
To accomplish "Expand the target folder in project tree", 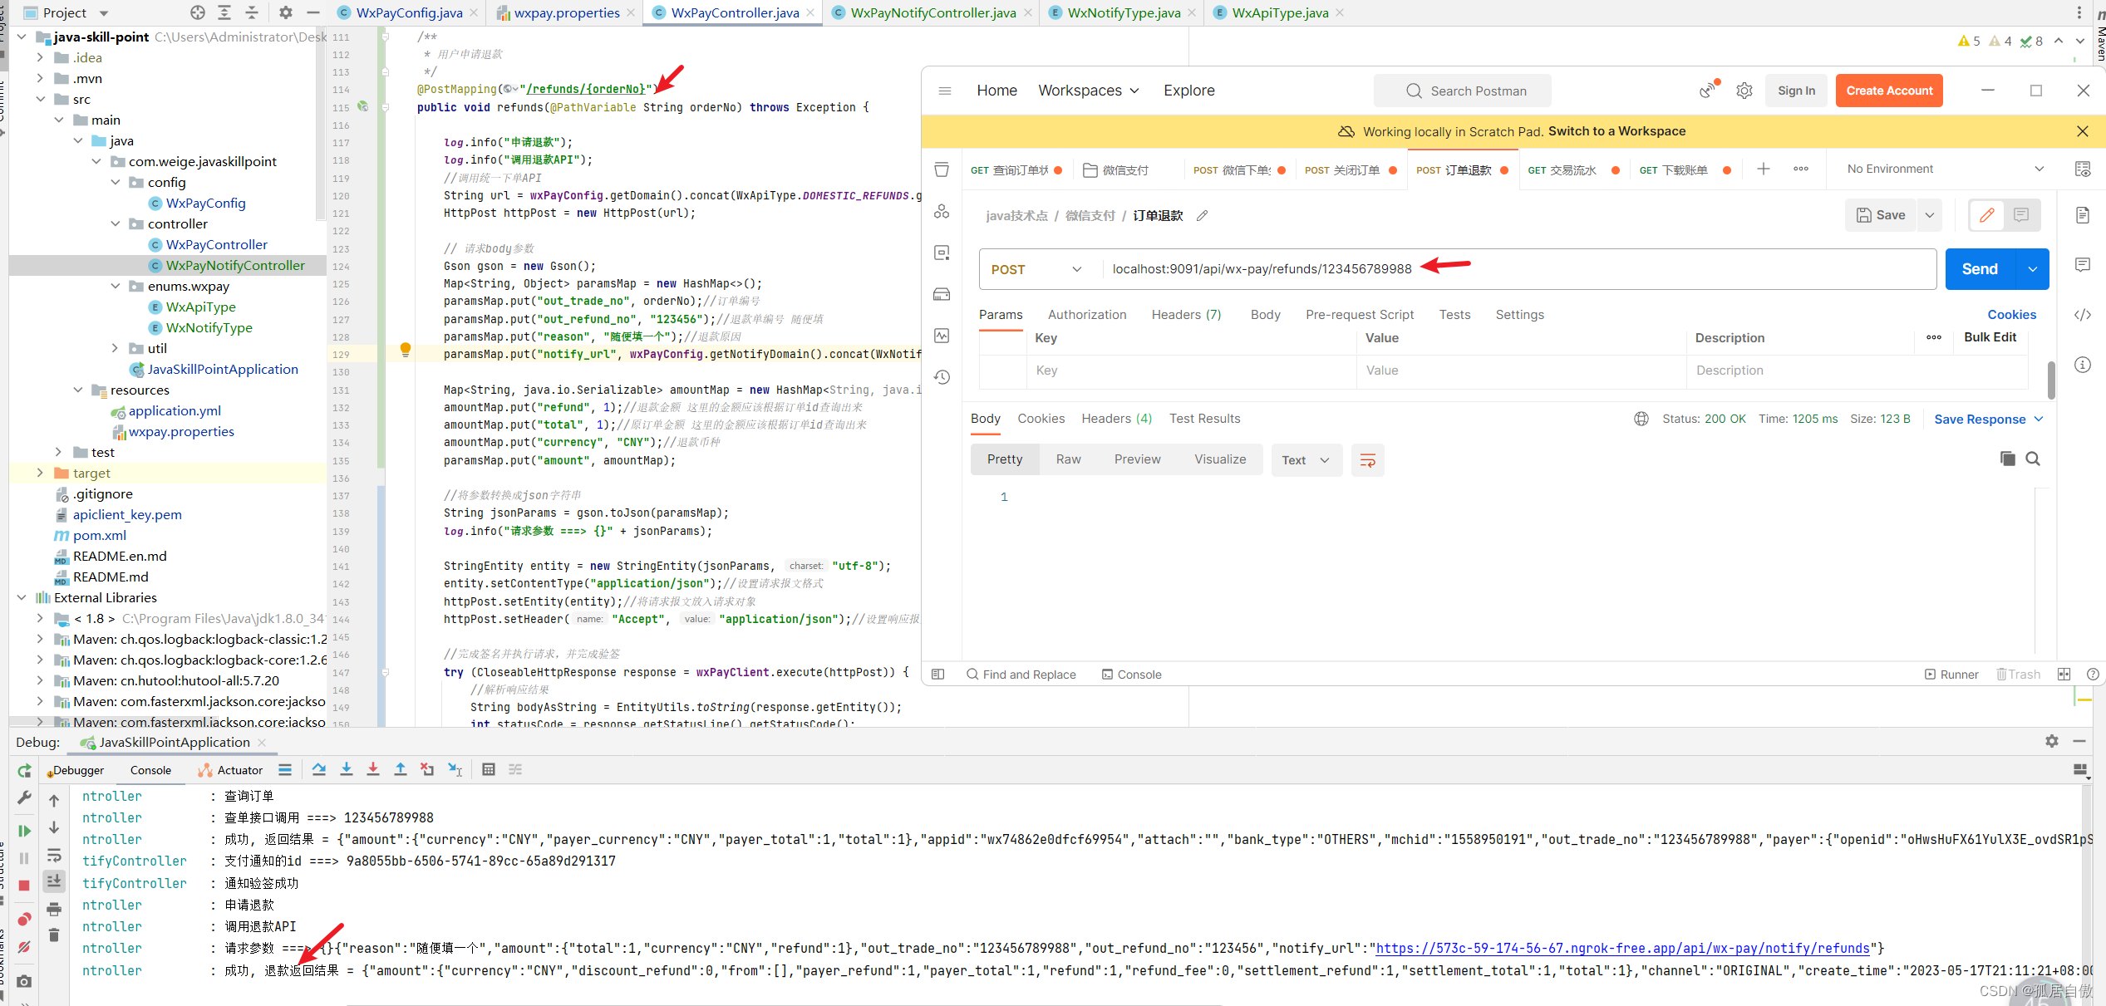I will click(39, 473).
